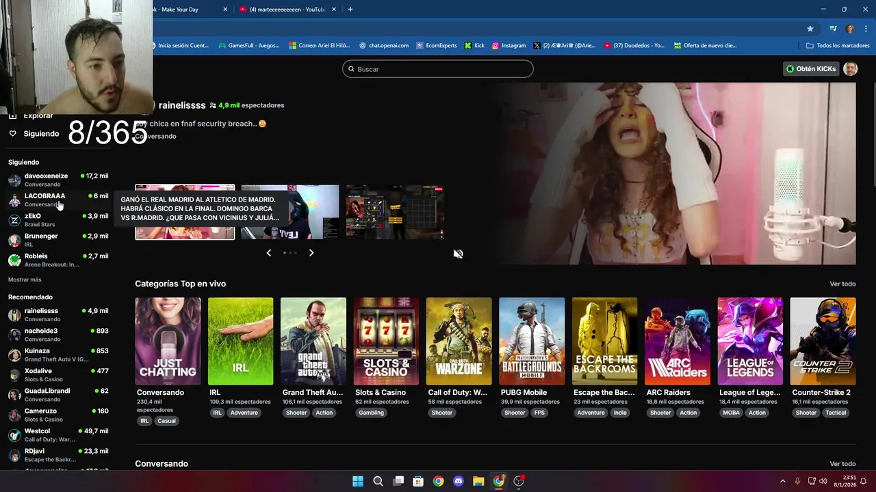Image resolution: width=876 pixels, height=492 pixels.
Task: Select the Tactical tag under Counter-Strike 2
Action: tap(836, 413)
